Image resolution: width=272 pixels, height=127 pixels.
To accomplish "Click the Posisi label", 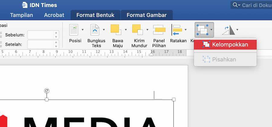I will [x=75, y=41].
